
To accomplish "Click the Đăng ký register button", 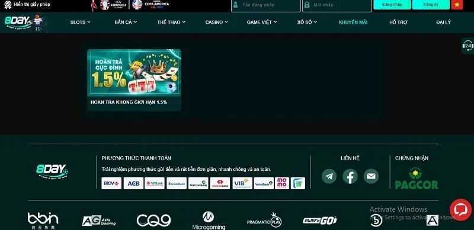I will pos(431,5).
